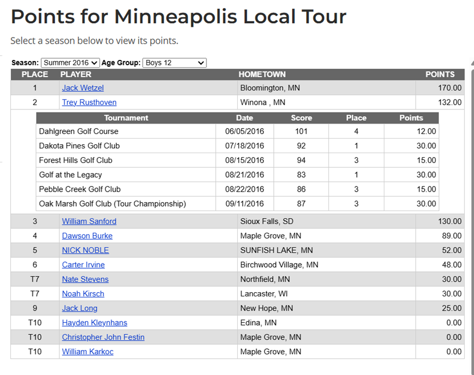This screenshot has width=474, height=375.
Task: Select the Jack Long link
Action: pos(80,308)
